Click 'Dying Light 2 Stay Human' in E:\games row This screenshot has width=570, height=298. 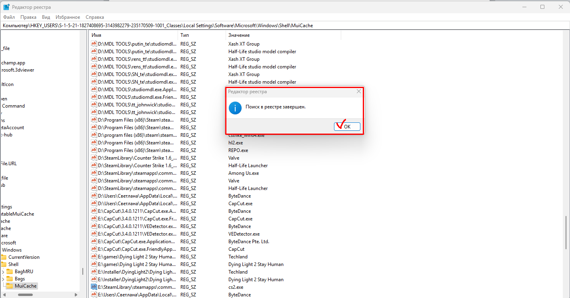coord(256,264)
